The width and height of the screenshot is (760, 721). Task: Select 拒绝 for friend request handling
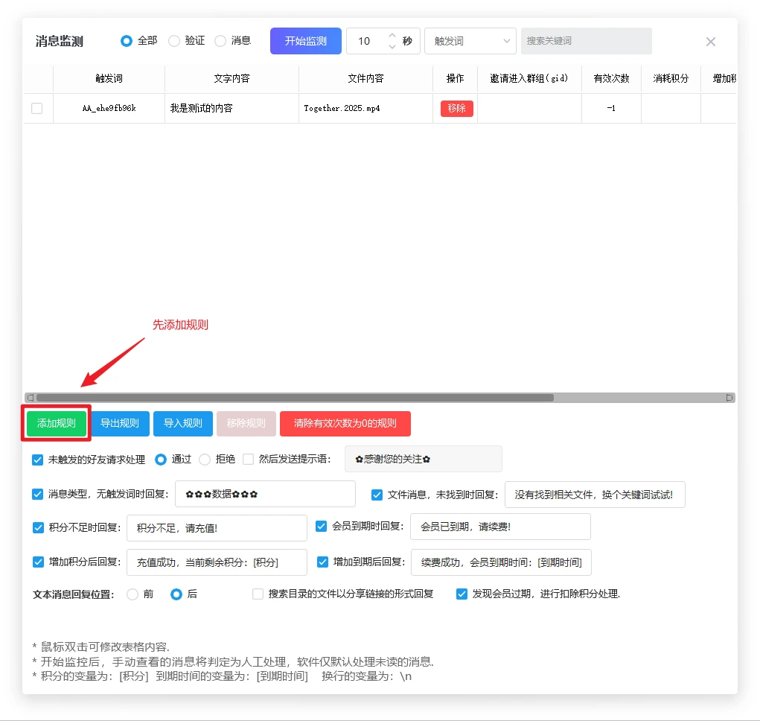pos(205,460)
